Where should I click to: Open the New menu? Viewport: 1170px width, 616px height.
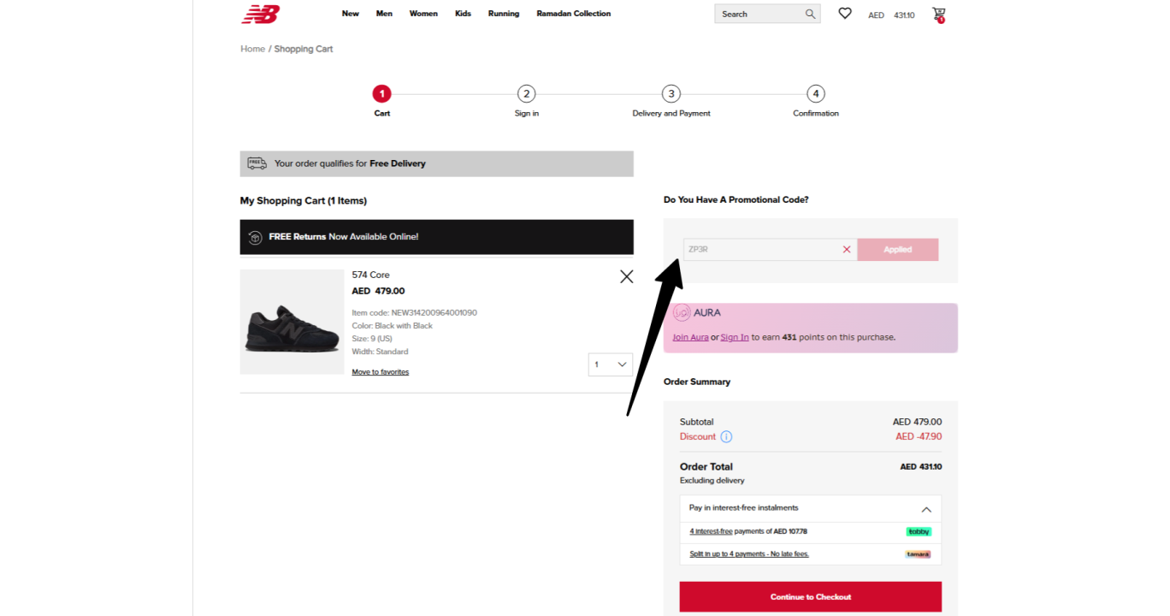tap(351, 14)
